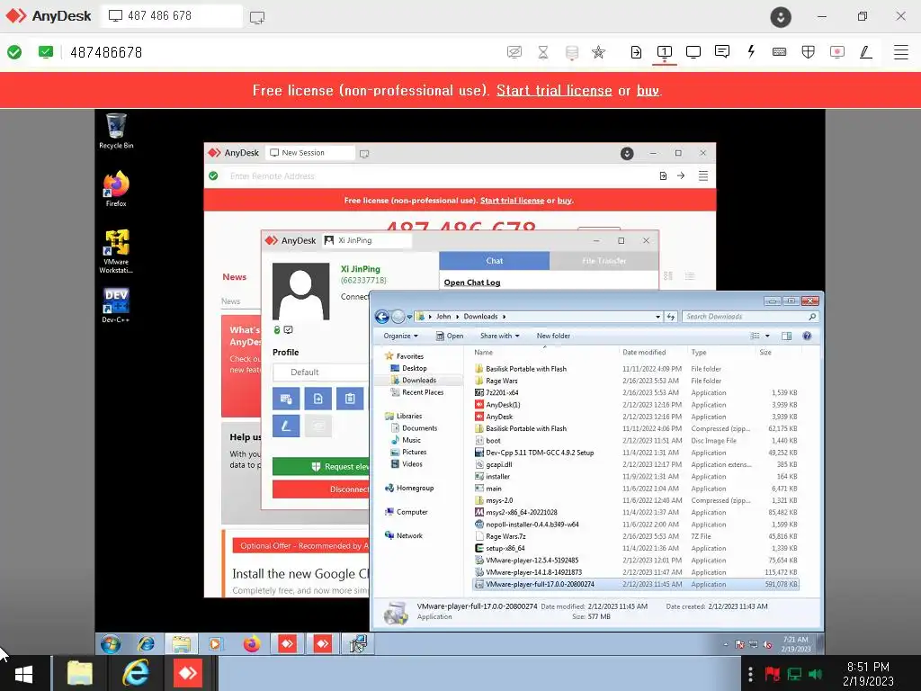Open Dev-C++ desktop shortcut
This screenshot has width=921, height=691.
tap(116, 305)
